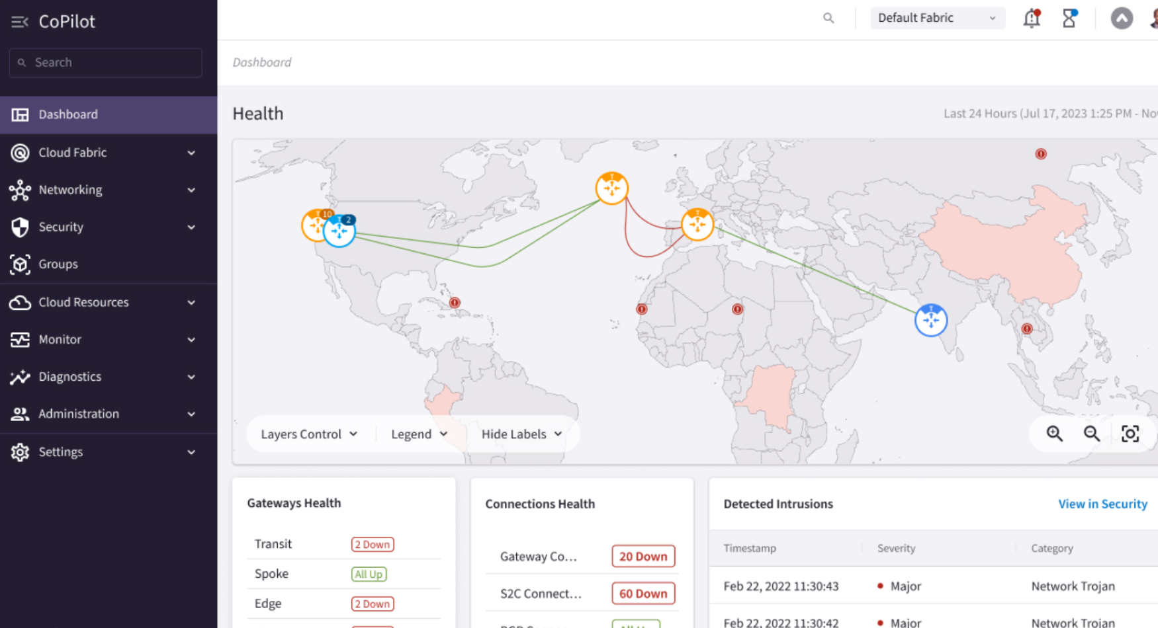
Task: Click the top bar search magnifier icon
Action: 828,19
